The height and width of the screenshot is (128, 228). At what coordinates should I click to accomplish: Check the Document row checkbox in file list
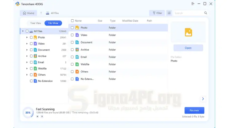pyautogui.click(x=72, y=42)
